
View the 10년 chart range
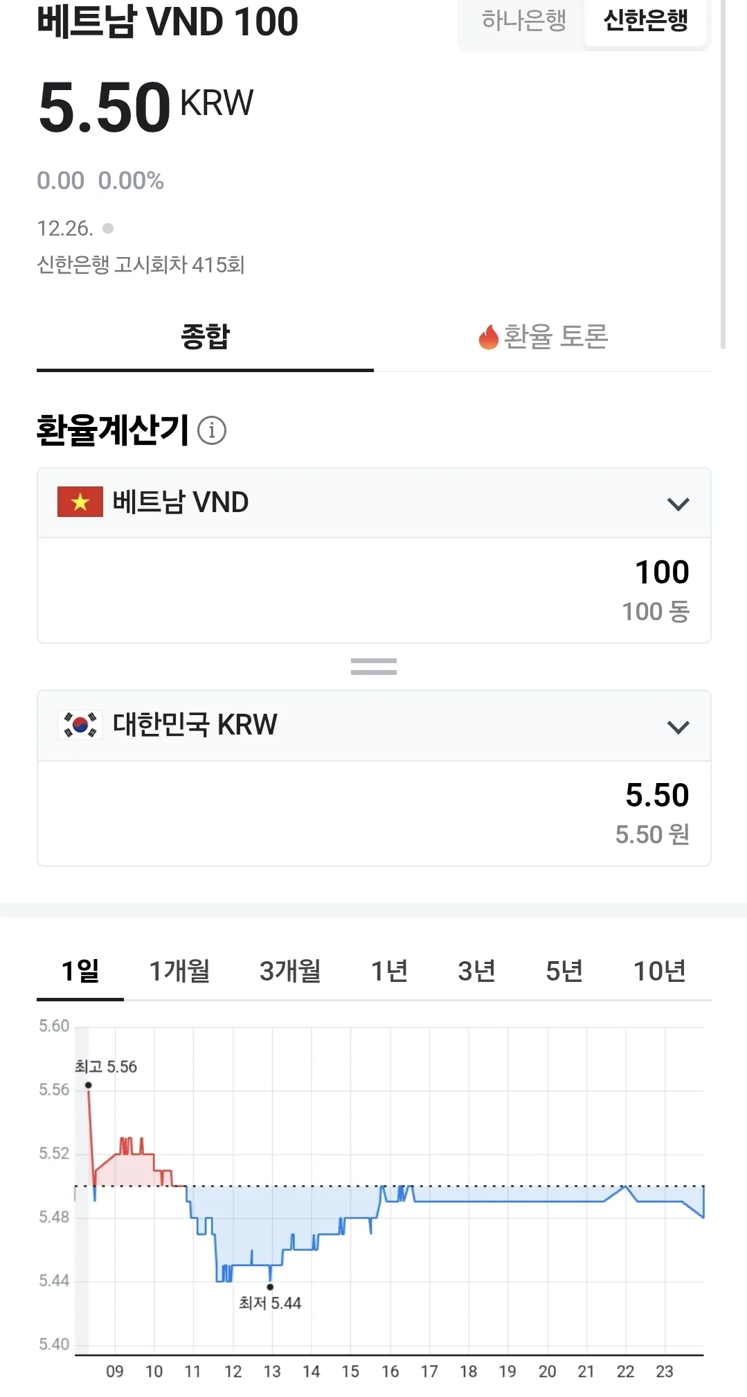click(660, 971)
